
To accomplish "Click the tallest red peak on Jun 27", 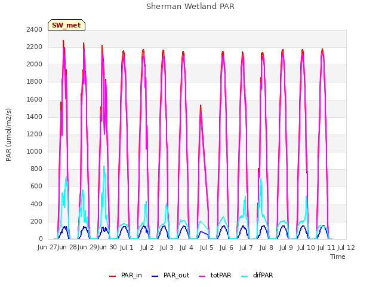I will 63,41.
